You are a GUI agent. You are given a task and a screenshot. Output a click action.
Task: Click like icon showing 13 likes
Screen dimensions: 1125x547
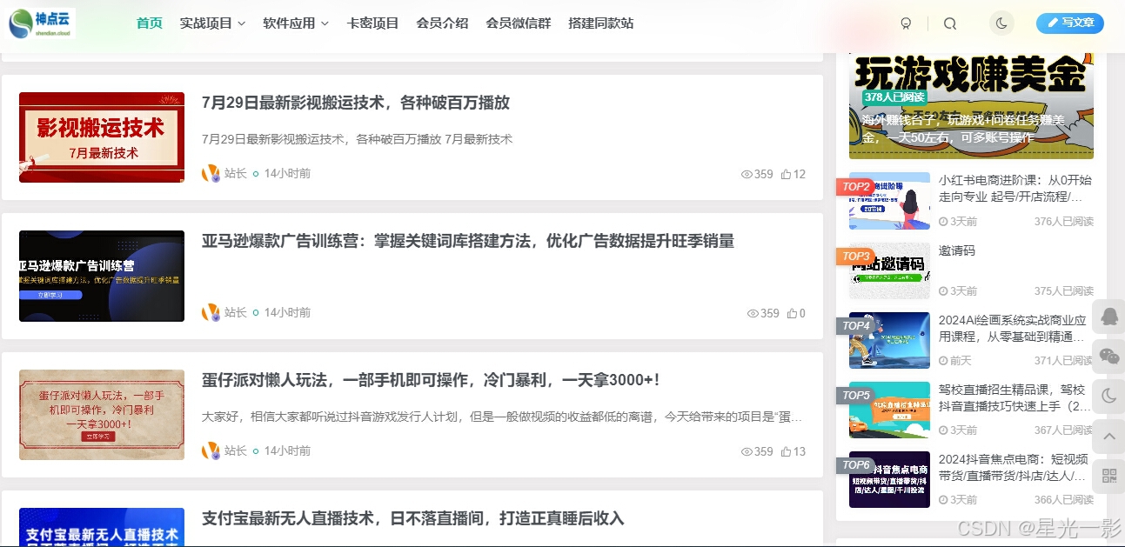click(786, 451)
